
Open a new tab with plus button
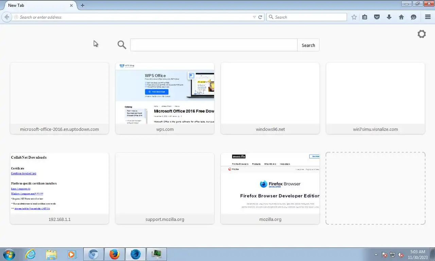(x=83, y=5)
